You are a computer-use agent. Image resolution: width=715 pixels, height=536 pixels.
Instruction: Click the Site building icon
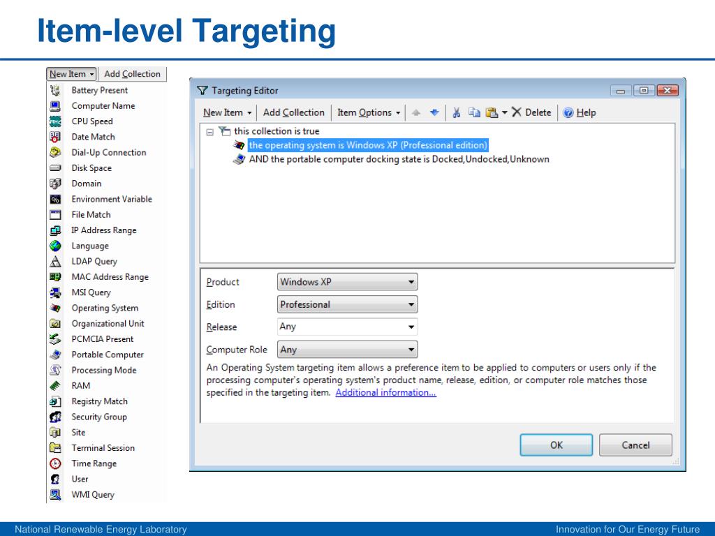[x=55, y=432]
